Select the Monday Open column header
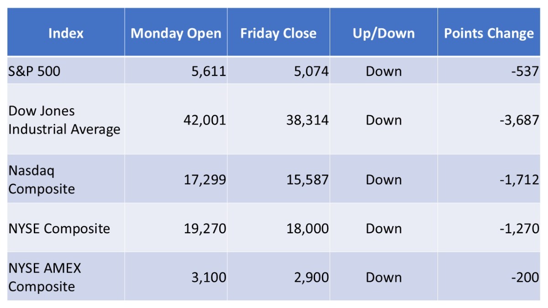The image size is (548, 308). tap(176, 33)
